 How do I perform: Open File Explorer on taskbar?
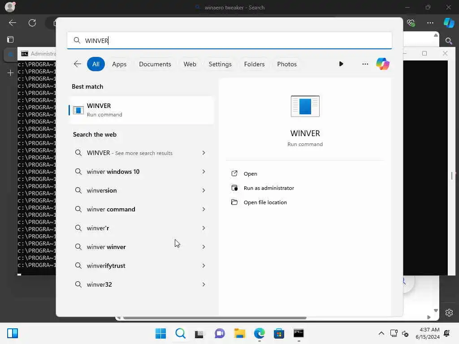tap(239, 333)
